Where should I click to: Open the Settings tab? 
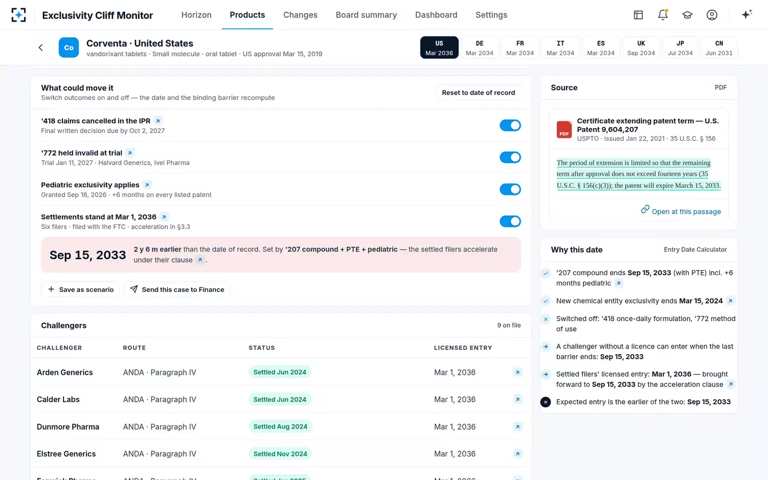pyautogui.click(x=491, y=15)
